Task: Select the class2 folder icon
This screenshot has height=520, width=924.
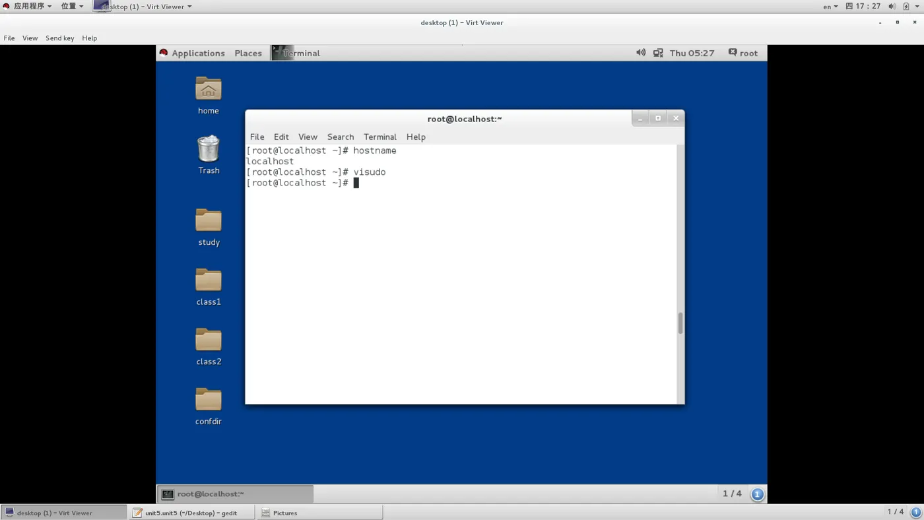Action: click(x=209, y=340)
